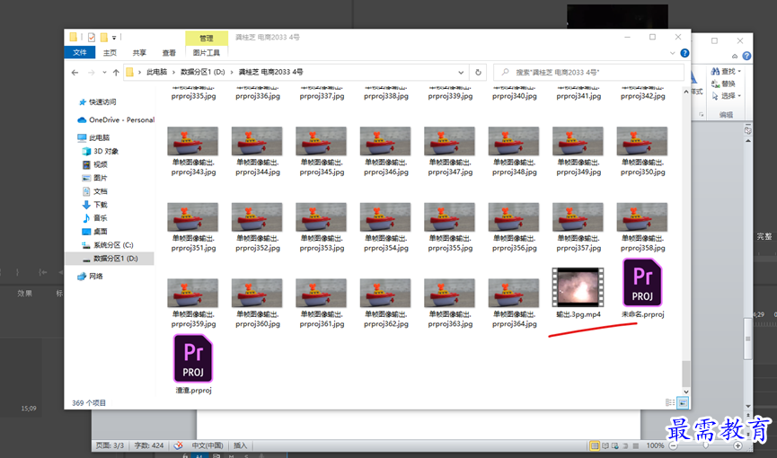Open 快速访问 in the navigation pane
This screenshot has width=777, height=458.
(x=102, y=102)
